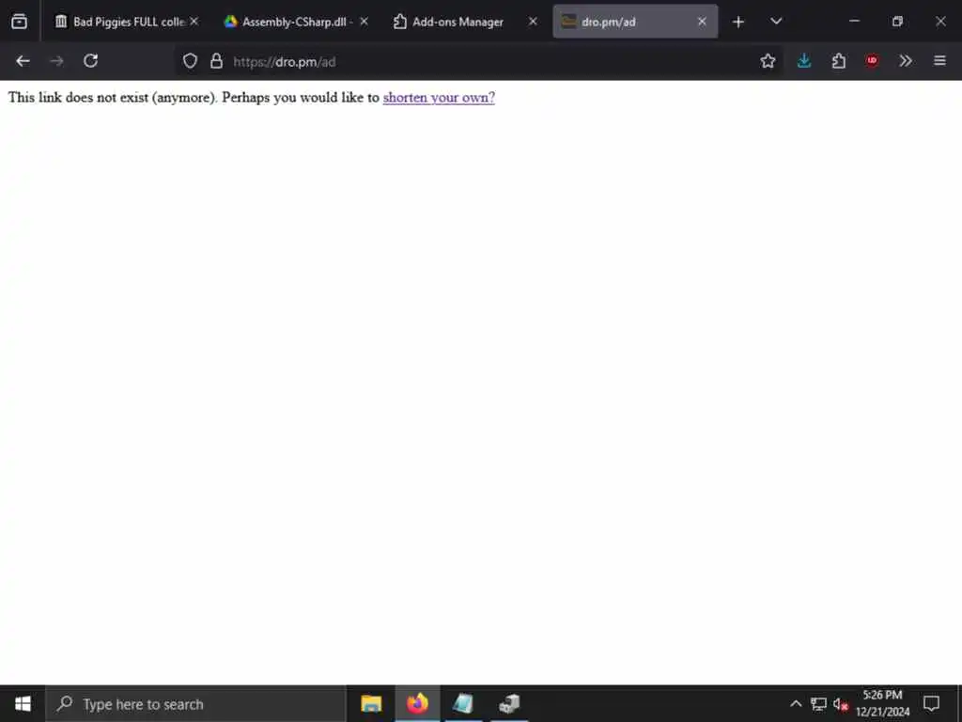Open the Downloads panel
This screenshot has height=722, width=962.
(x=804, y=61)
